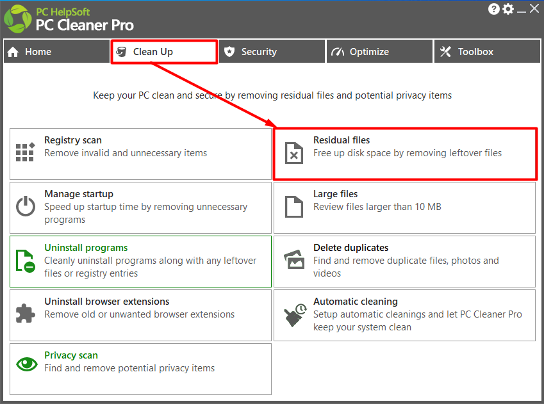Screen dimensions: 544x404
Task: Close the PC Cleaner Pro window
Action: pos(534,8)
